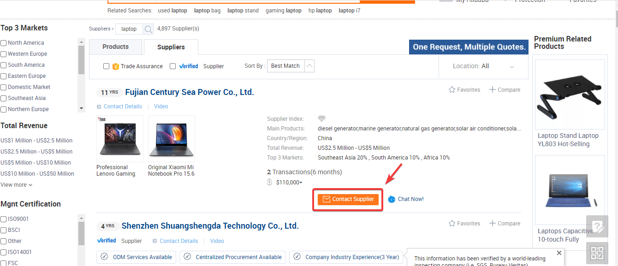Open Fujian Century Sea Power company link
This screenshot has width=618, height=266.
tap(190, 92)
